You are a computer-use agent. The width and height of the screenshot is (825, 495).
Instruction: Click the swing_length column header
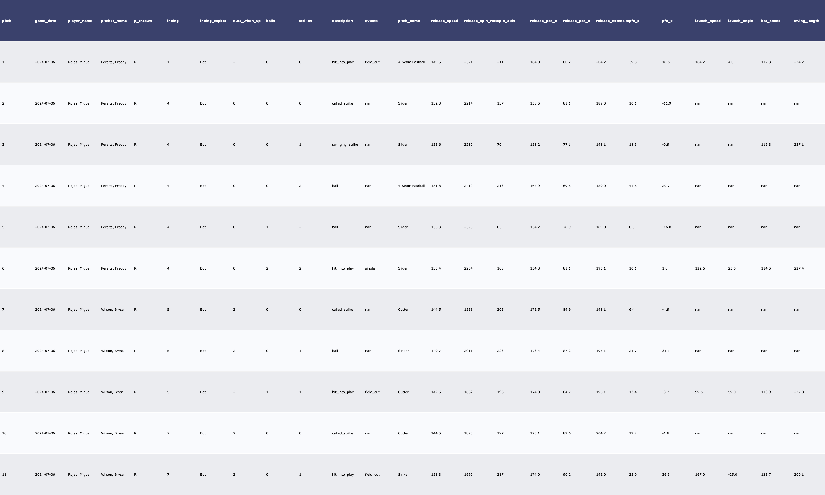806,21
